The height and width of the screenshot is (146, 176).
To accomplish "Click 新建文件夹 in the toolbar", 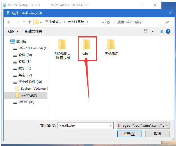I will 33,31.
